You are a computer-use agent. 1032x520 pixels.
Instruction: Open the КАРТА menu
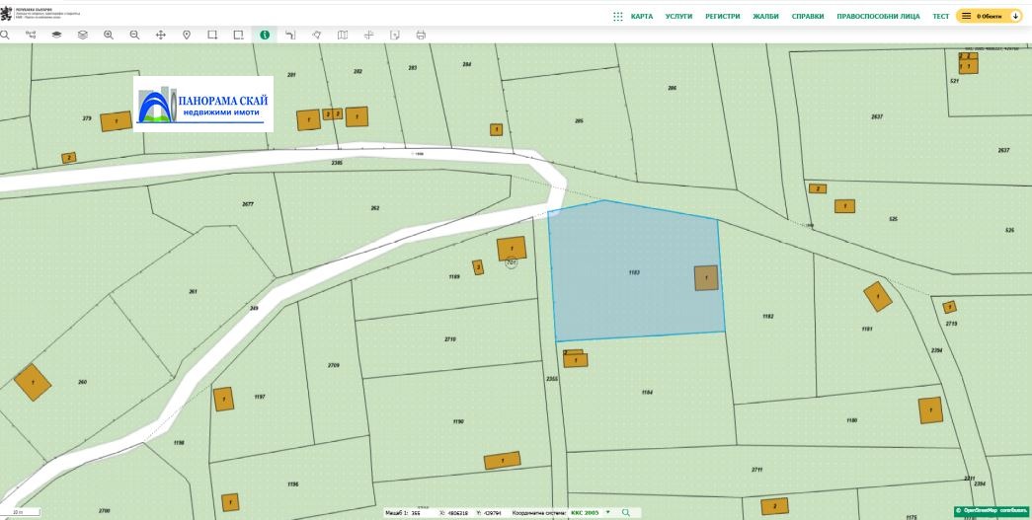642,17
